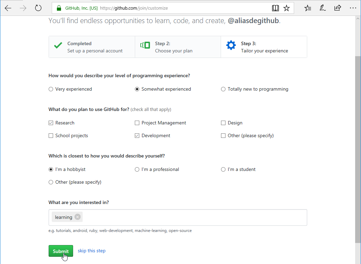
Task: Click the web notes pen icon
Action: coord(323,8)
